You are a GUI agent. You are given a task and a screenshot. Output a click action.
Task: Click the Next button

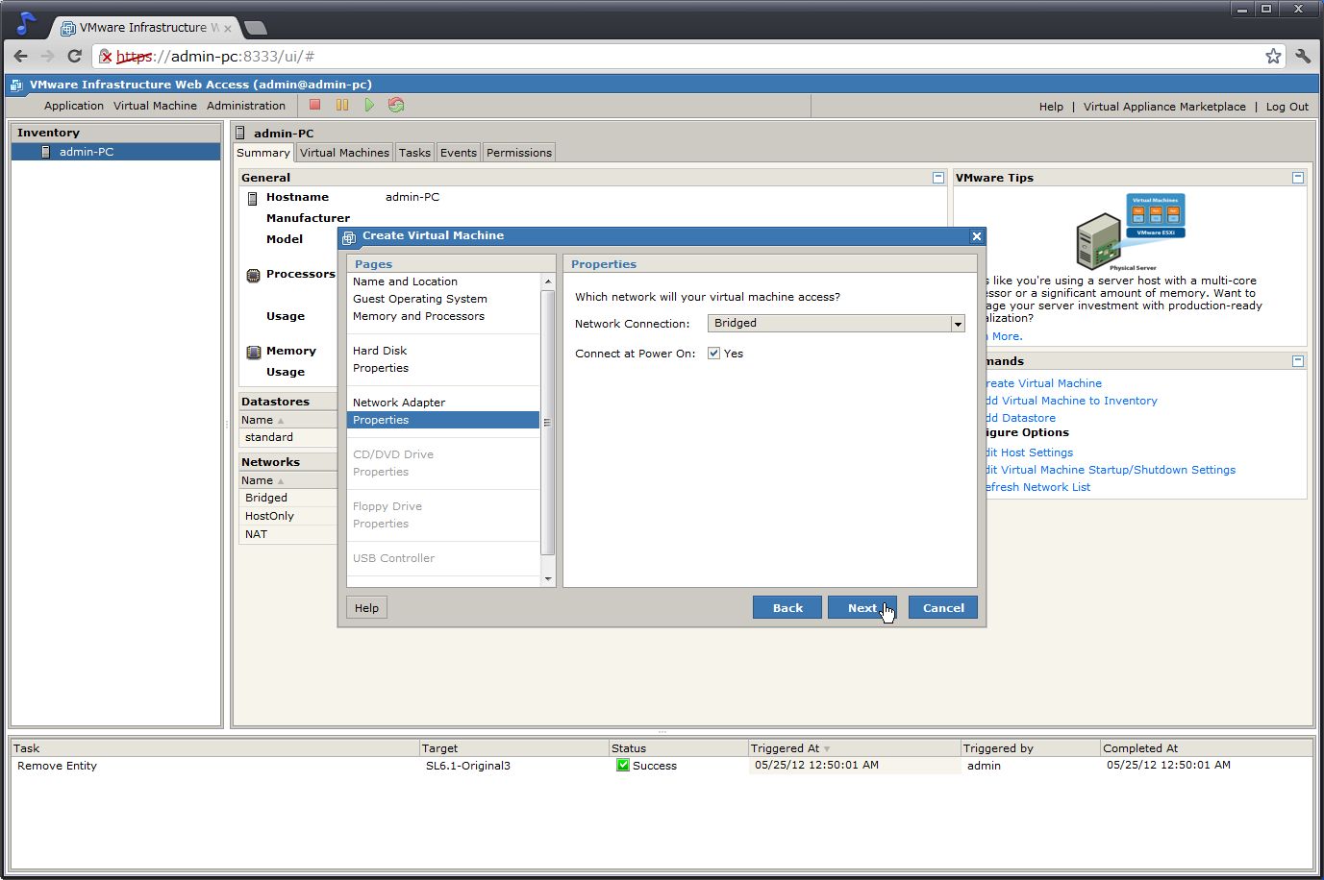click(x=862, y=607)
